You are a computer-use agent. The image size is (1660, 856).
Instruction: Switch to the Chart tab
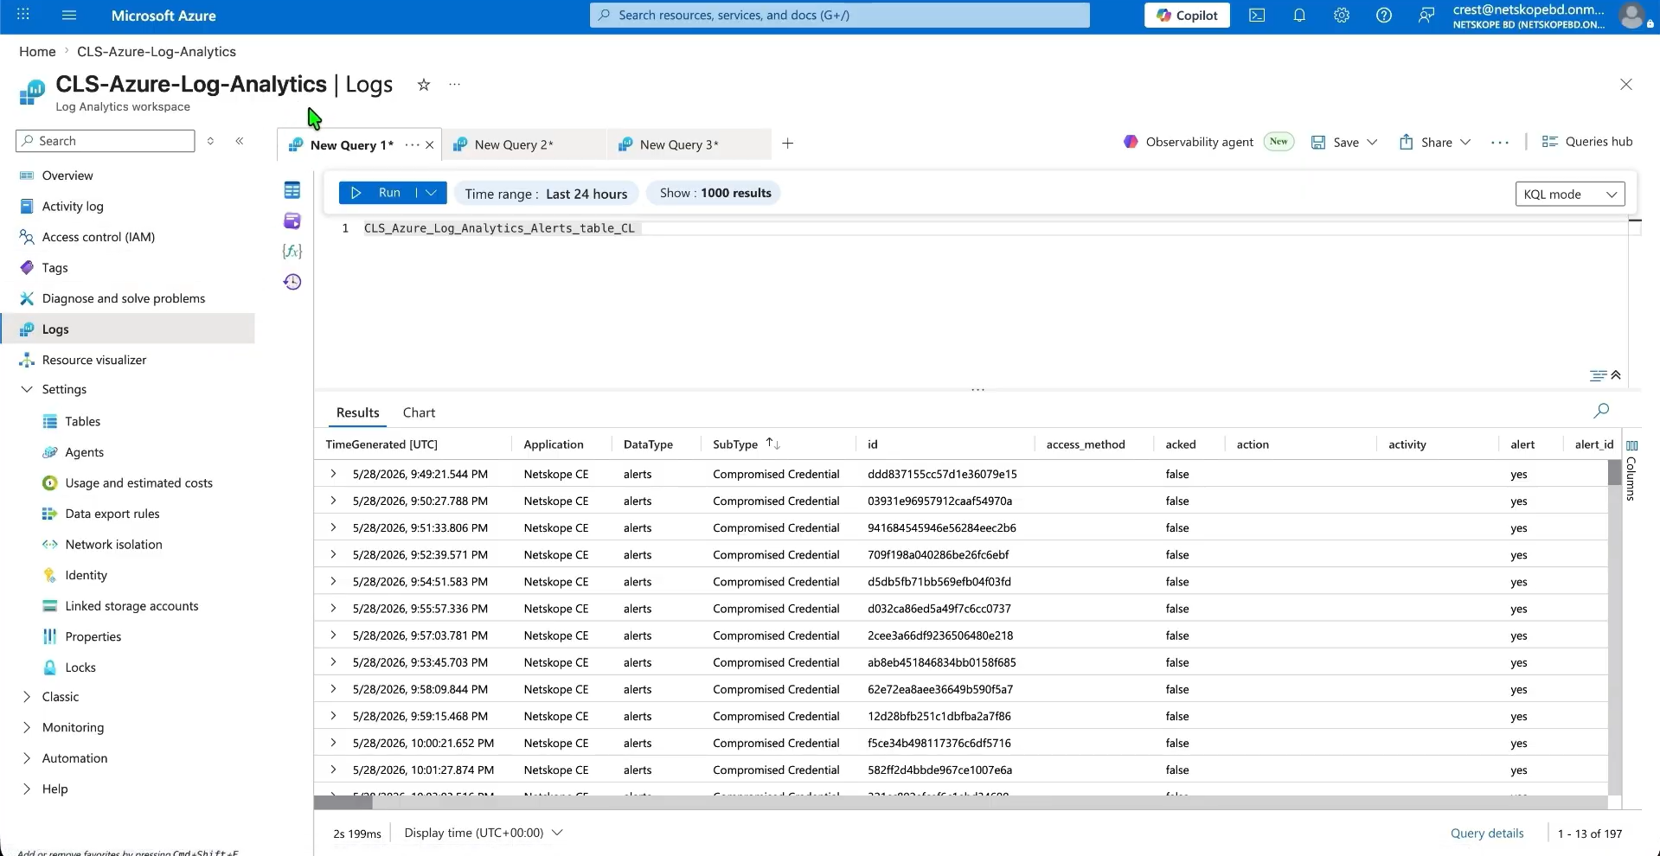point(419,412)
